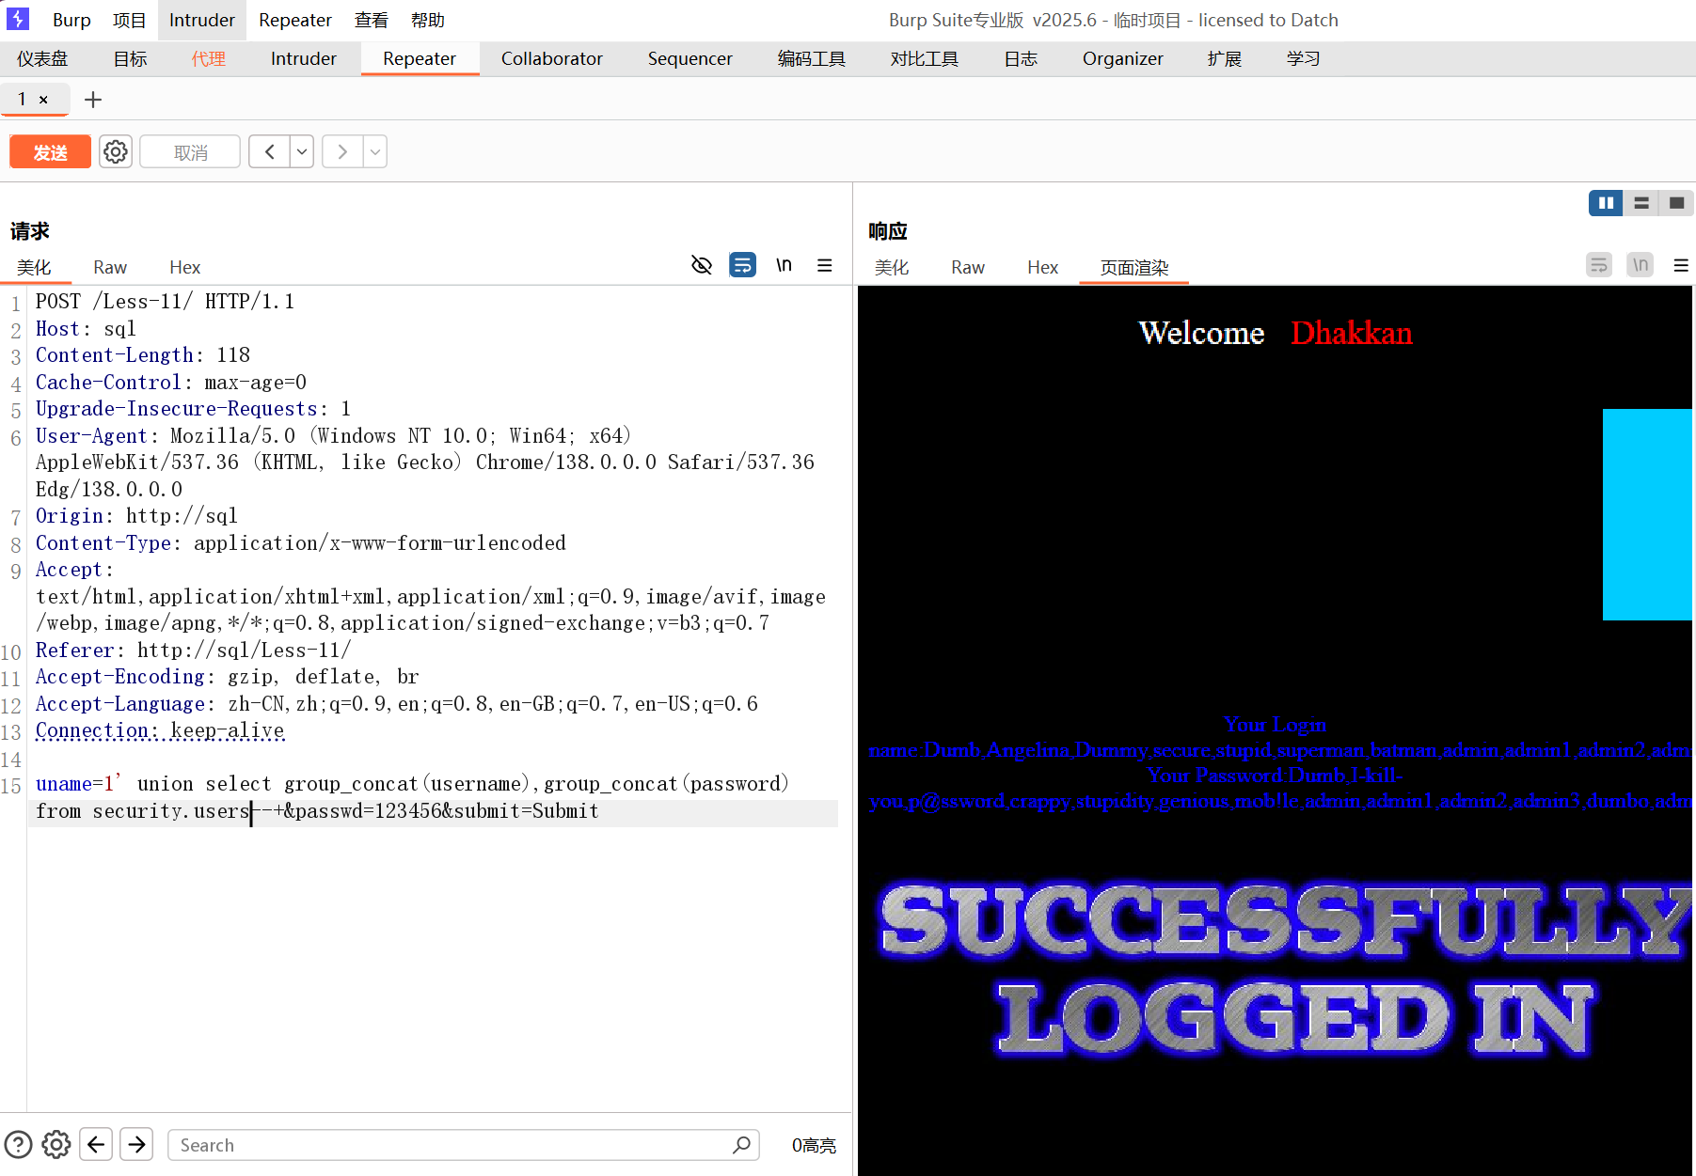Open the Repeater menu in menu bar
The width and height of the screenshot is (1696, 1176).
(x=295, y=20)
